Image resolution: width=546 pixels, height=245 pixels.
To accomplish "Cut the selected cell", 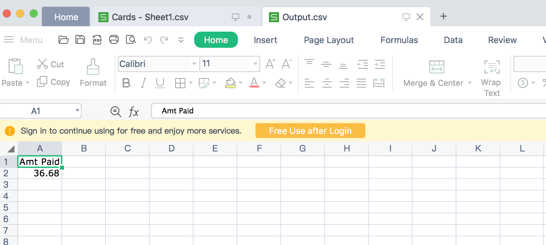I will coord(51,64).
